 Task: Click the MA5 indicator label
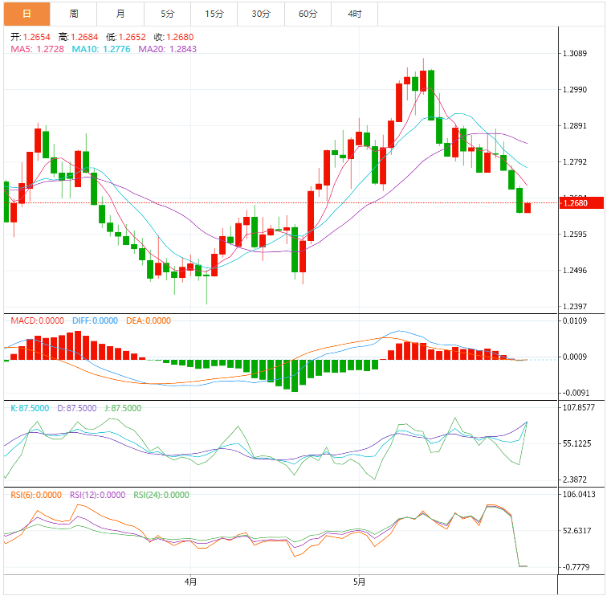tap(37, 49)
